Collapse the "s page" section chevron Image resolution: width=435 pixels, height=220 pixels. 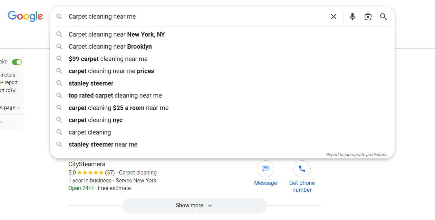(19, 108)
